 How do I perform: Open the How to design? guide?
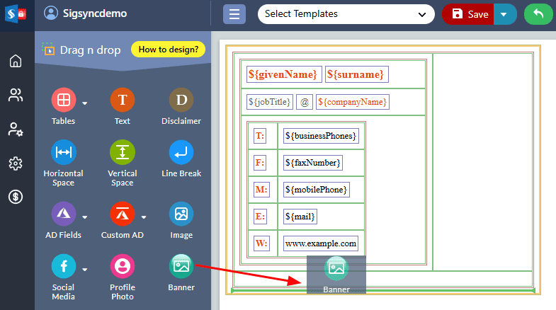(168, 50)
